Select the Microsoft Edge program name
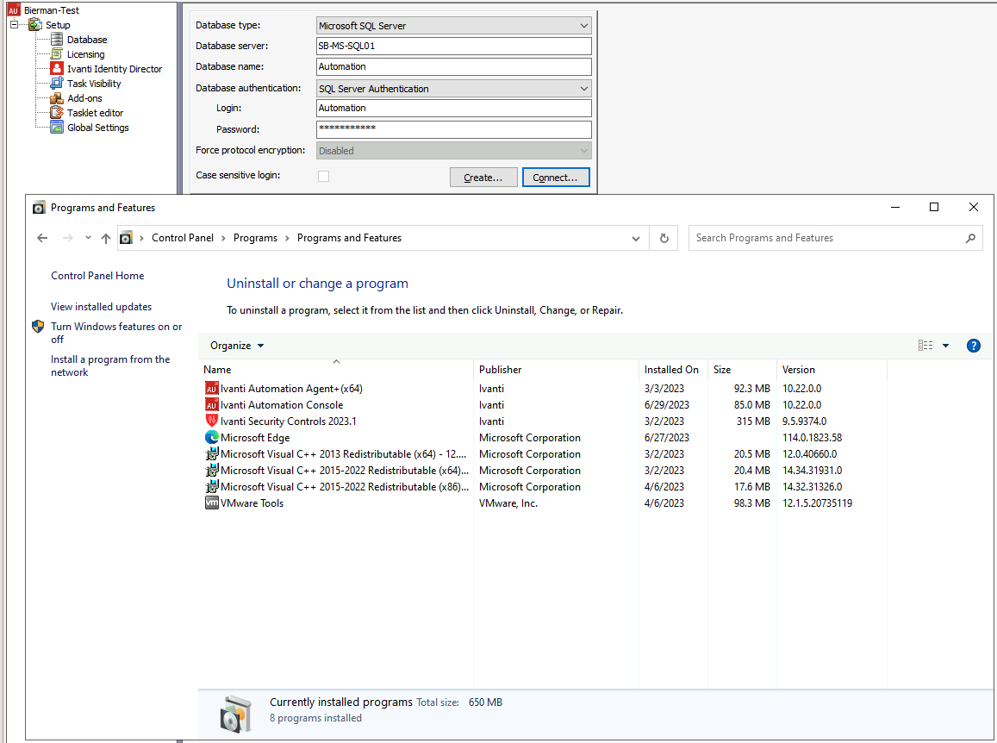 (255, 438)
